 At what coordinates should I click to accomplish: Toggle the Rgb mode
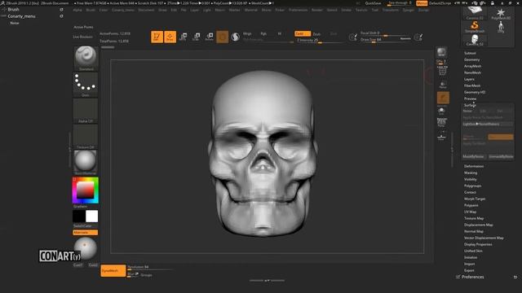pyautogui.click(x=263, y=33)
